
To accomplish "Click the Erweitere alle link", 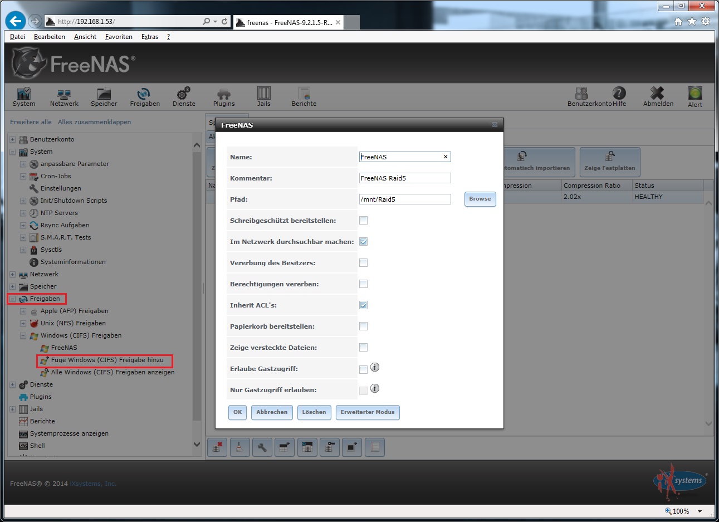I will (31, 122).
